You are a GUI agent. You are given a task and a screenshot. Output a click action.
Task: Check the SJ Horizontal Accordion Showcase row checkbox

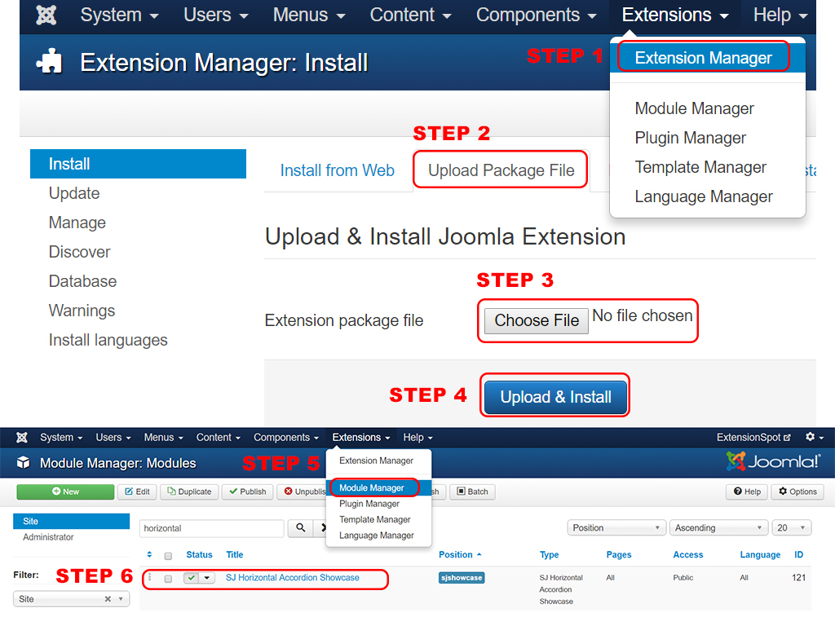click(x=168, y=579)
